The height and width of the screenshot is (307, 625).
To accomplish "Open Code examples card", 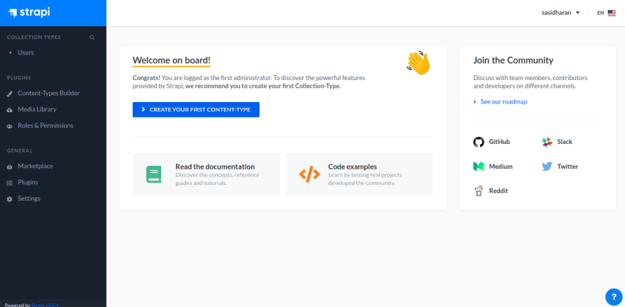I will 359,174.
